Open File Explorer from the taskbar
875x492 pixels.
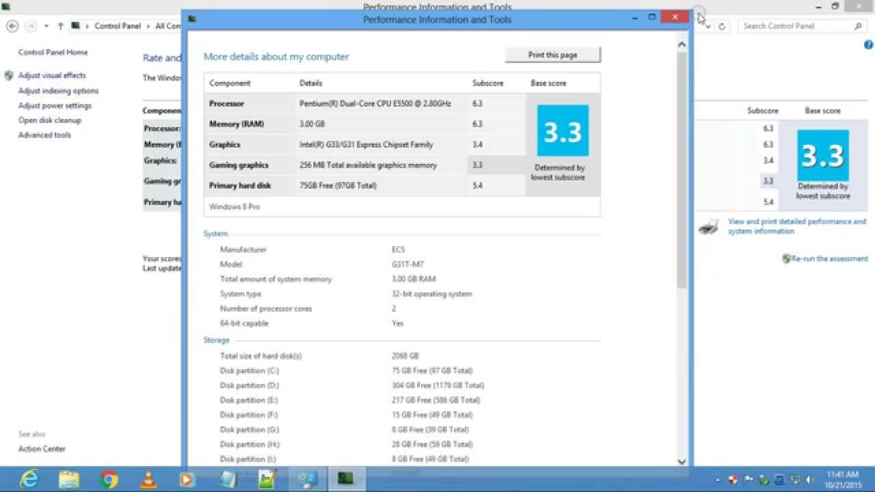pos(69,480)
